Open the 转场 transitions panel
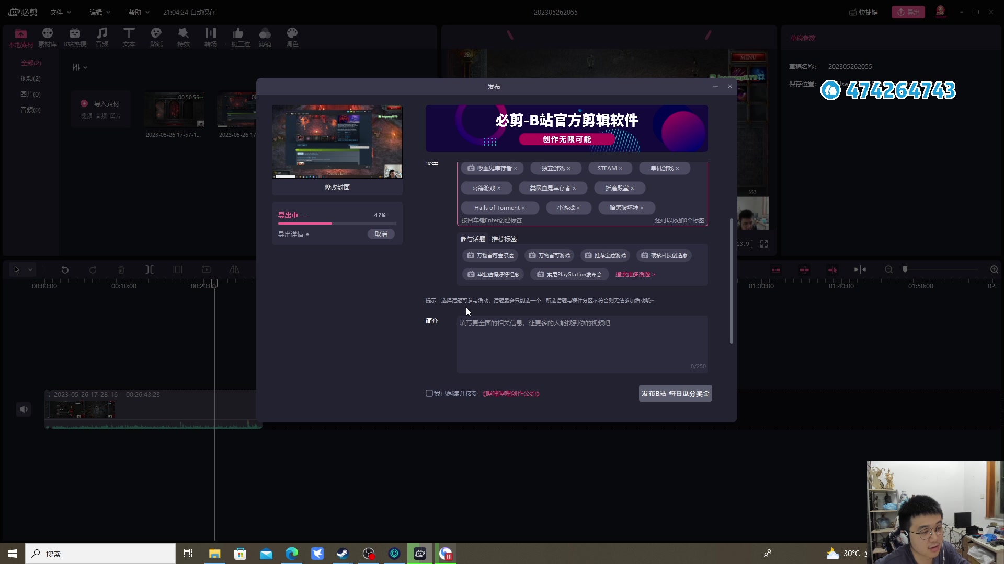Screen dimensions: 1004x564 point(211,38)
